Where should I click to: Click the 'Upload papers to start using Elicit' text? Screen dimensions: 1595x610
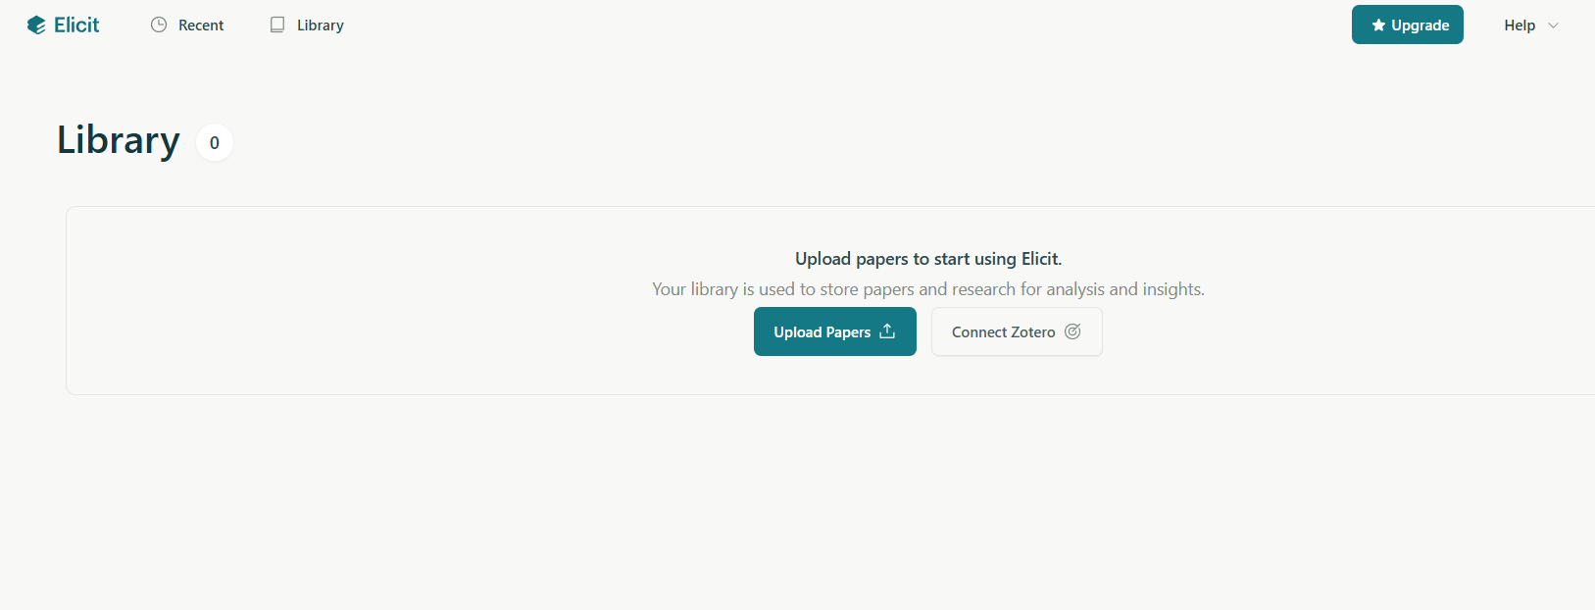[x=928, y=259]
